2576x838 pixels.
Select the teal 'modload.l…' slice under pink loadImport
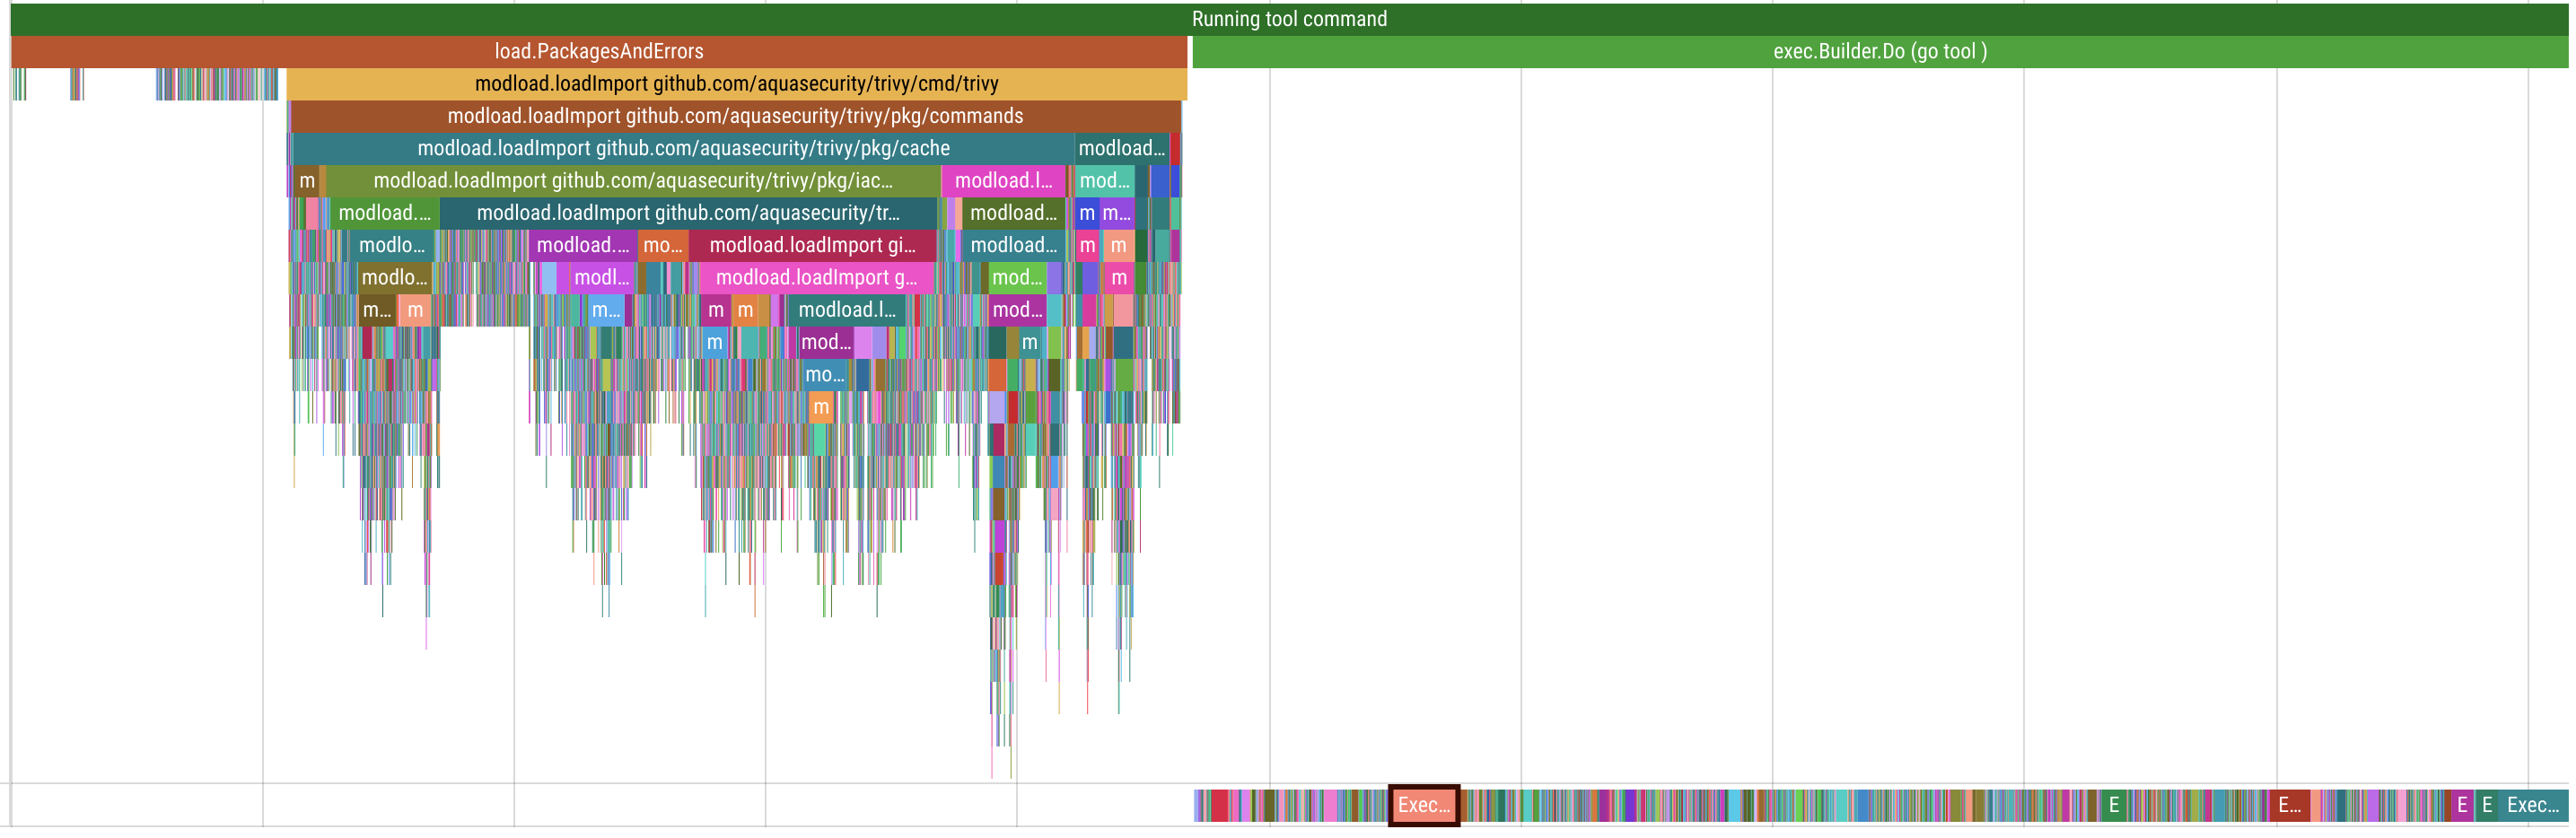847,310
